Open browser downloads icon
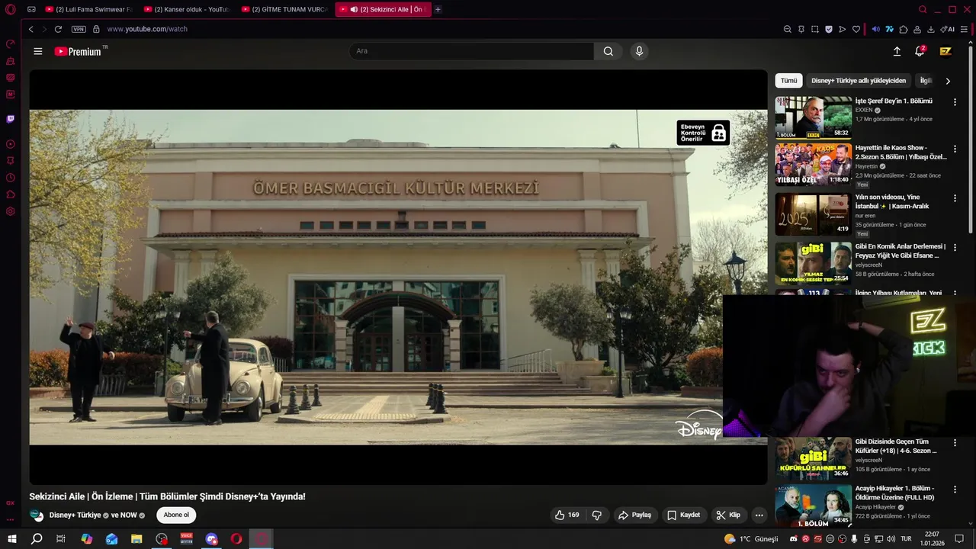The image size is (976, 549). point(931,29)
